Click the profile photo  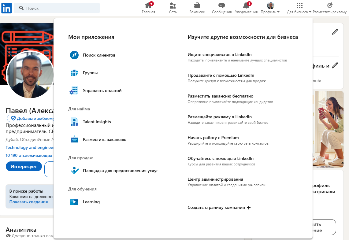(30, 74)
